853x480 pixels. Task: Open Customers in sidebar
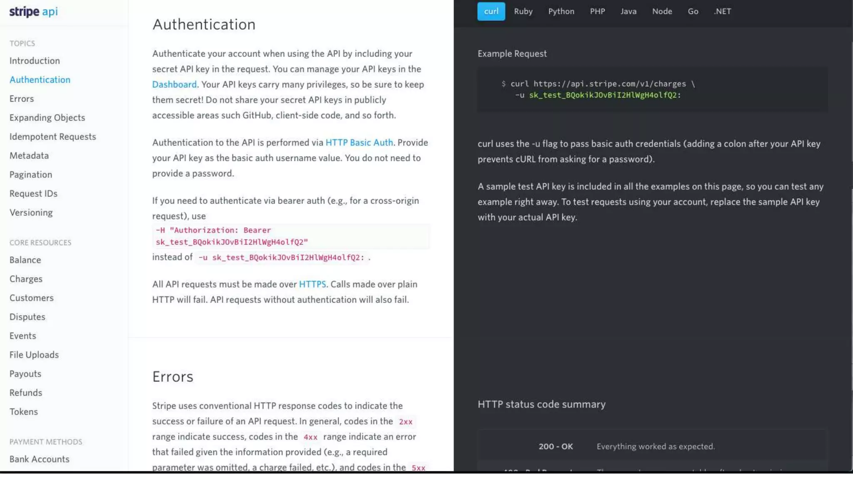pyautogui.click(x=32, y=298)
